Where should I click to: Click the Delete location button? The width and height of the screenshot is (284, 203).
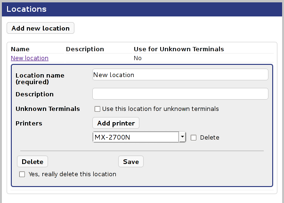pos(32,162)
